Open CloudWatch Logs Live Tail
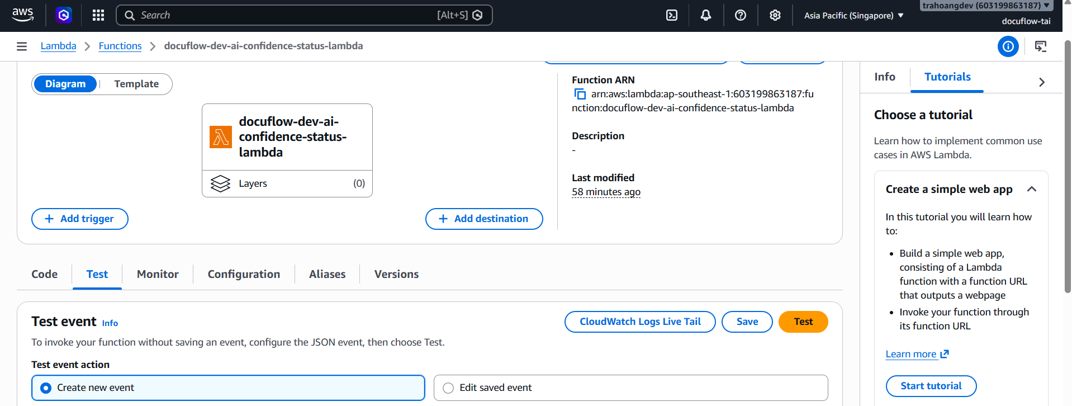Image resolution: width=1072 pixels, height=406 pixels. 640,322
